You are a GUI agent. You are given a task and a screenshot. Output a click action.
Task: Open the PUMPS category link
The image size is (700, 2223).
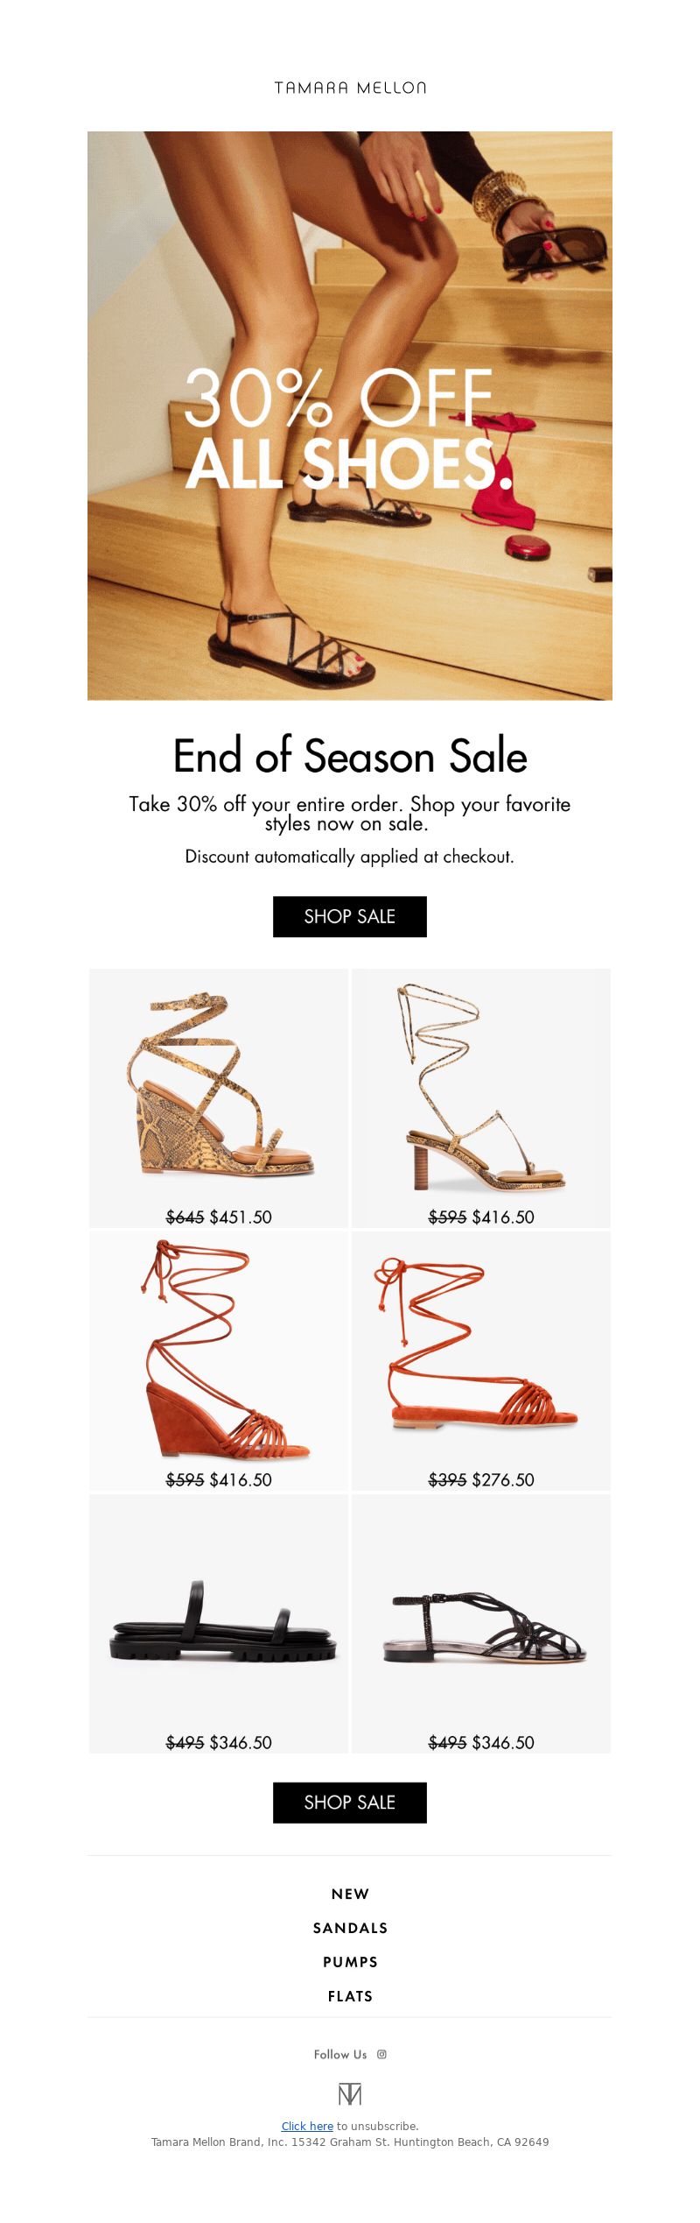350,1962
